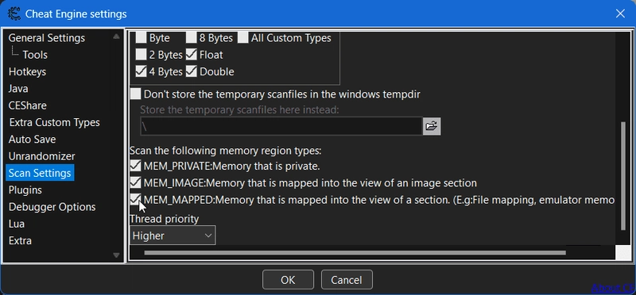Click the sidebar scroll down arrow
The image size is (636, 295).
pyautogui.click(x=116, y=255)
